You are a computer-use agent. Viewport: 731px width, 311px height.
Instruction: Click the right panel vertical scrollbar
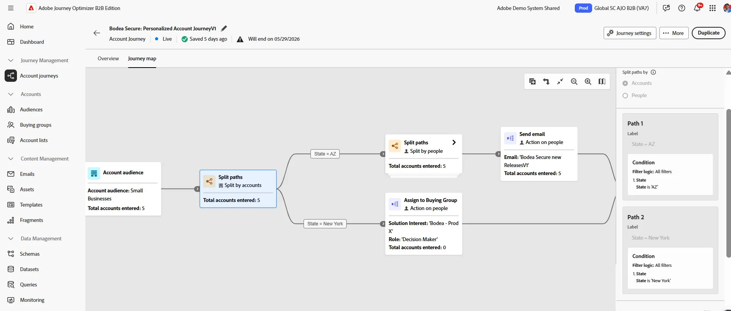pyautogui.click(x=728, y=184)
